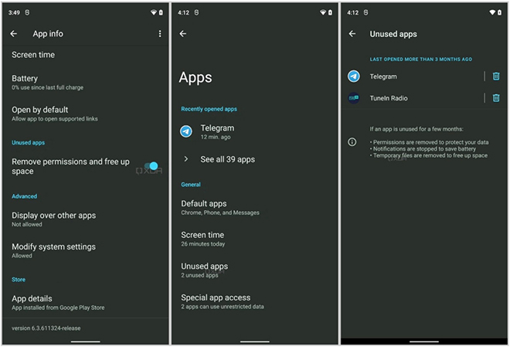Tap back arrow on Unused apps screen

[352, 34]
